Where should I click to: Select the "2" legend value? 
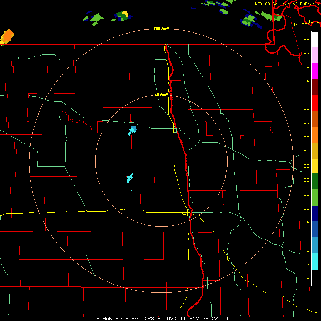click(x=308, y=264)
